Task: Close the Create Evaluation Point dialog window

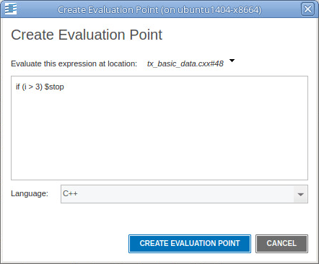Action: click(x=307, y=9)
